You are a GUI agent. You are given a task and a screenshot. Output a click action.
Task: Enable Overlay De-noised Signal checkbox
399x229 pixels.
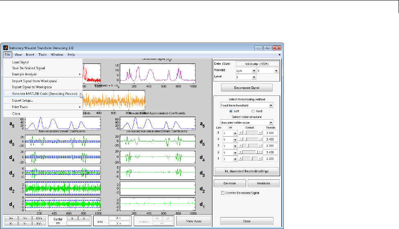(x=223, y=193)
